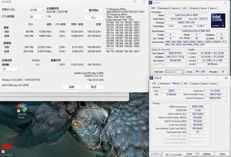Click the Command Rate value 2T

[x=197, y=132]
